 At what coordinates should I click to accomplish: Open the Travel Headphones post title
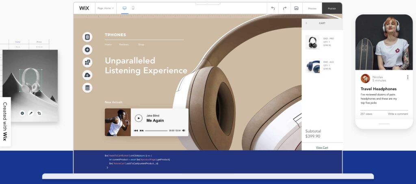(379, 89)
